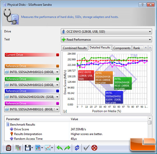Click the red cancel X icon

click(x=94, y=148)
